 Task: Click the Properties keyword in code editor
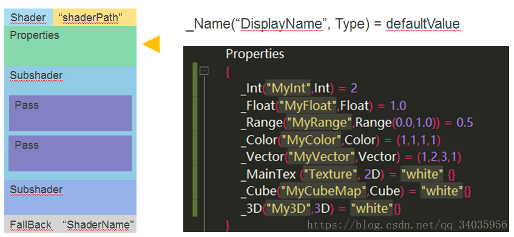(255, 54)
